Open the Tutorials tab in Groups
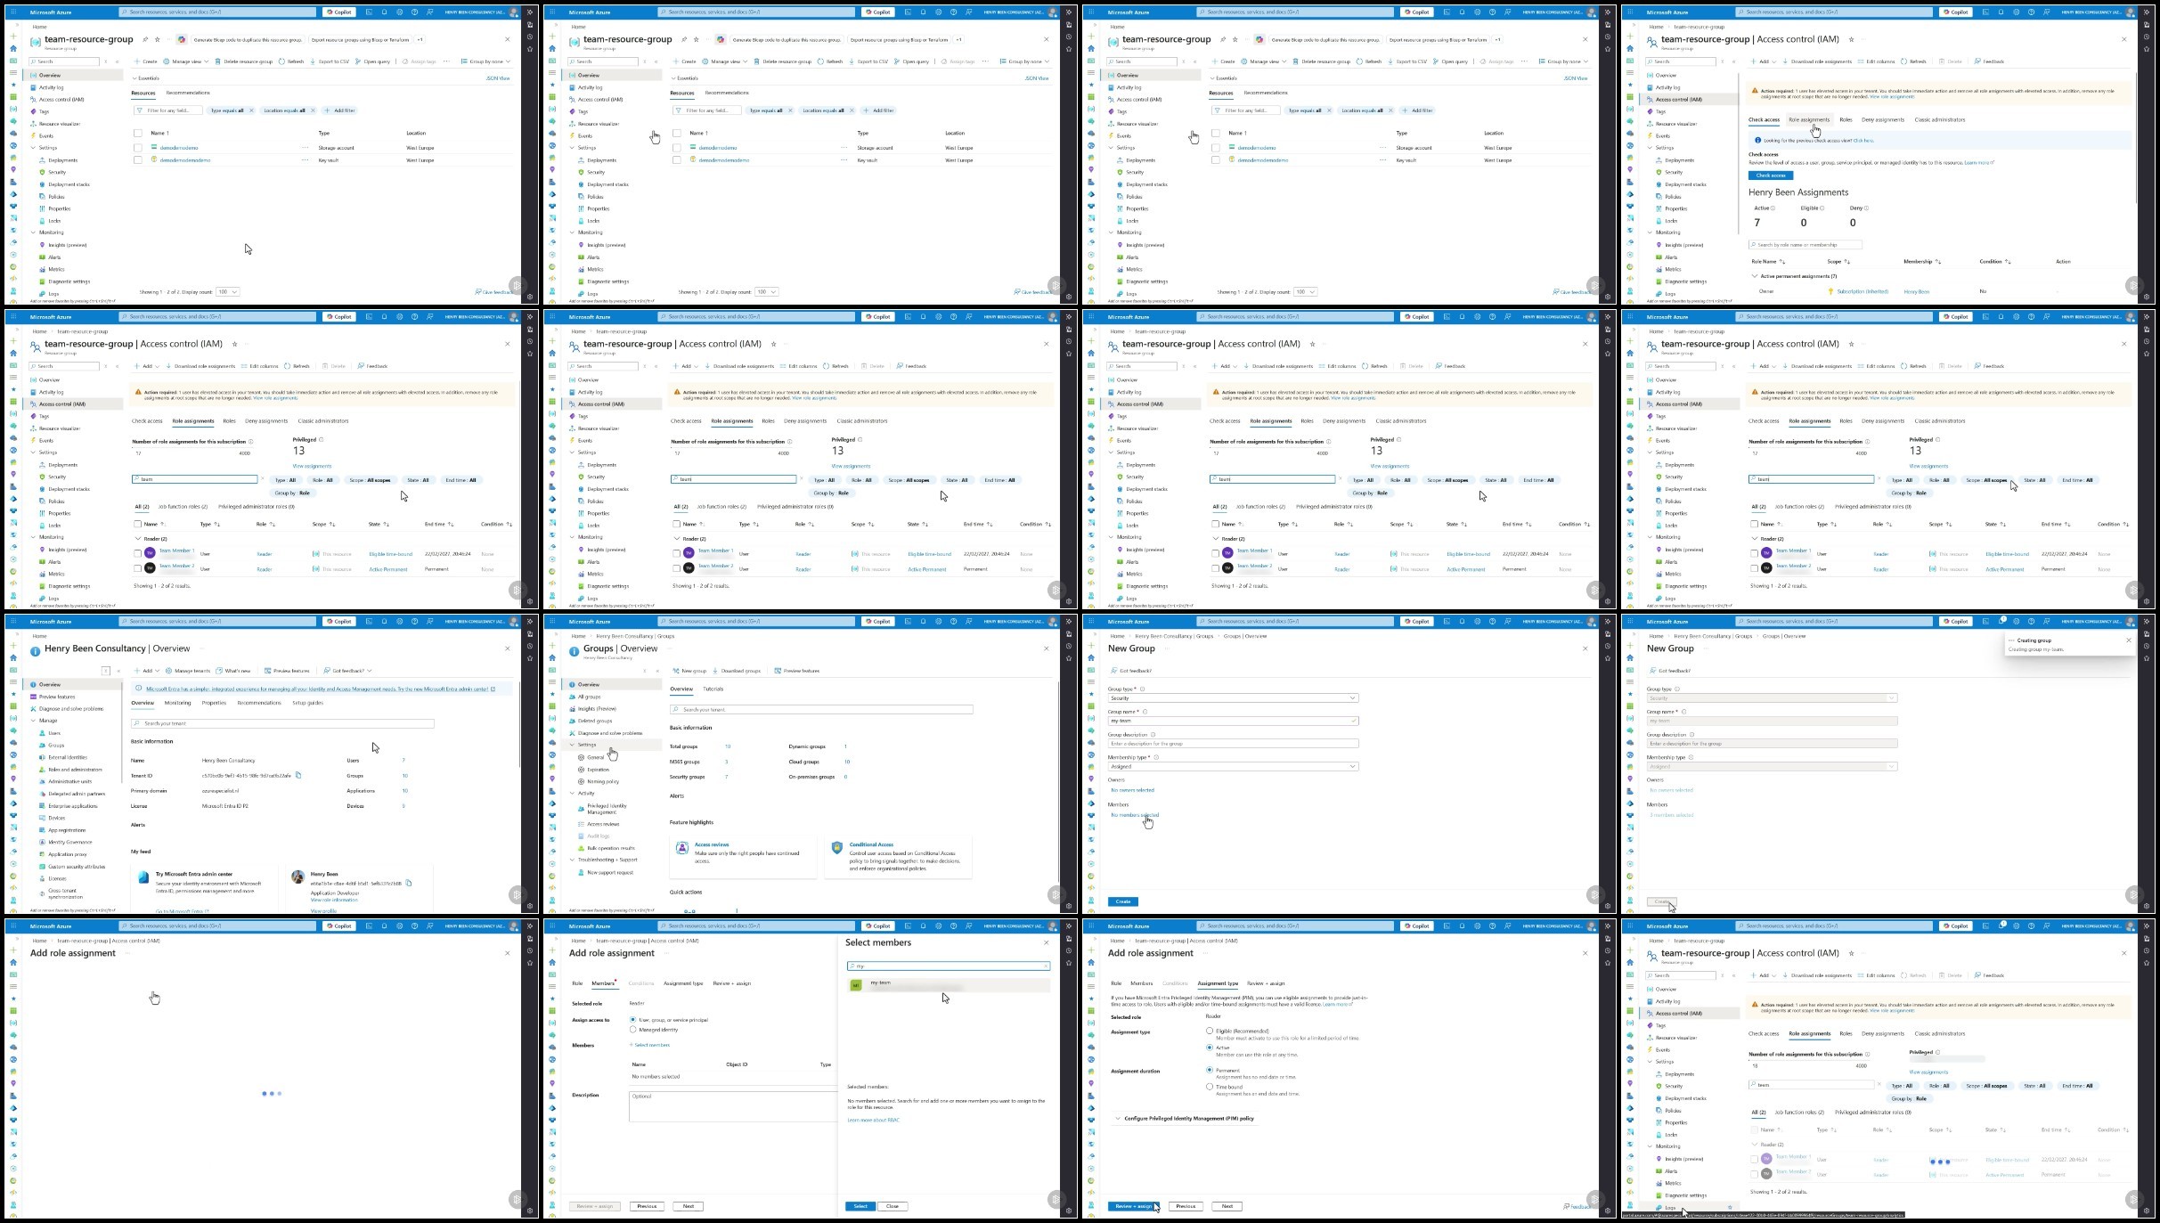Screen dimensions: 2160x1223 coord(713,689)
